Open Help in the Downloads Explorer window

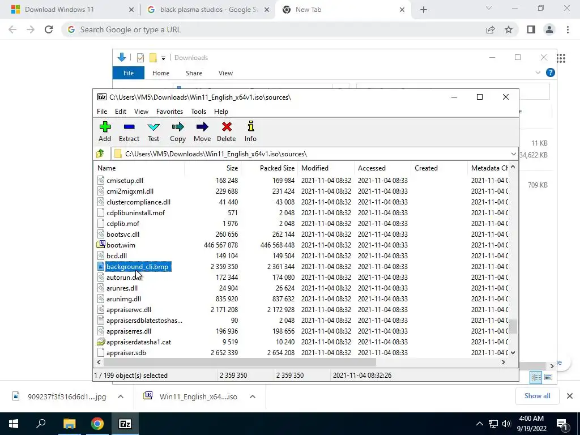551,72
